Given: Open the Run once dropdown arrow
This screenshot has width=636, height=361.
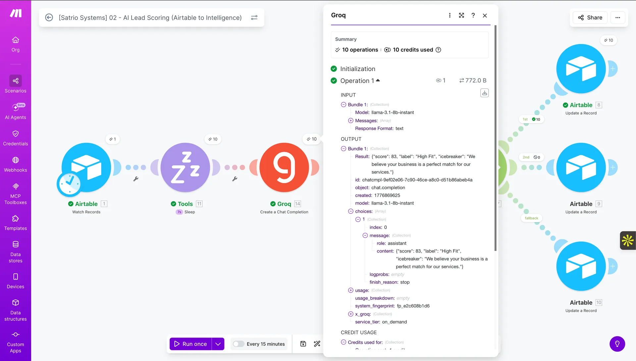Looking at the screenshot, I should (x=218, y=344).
